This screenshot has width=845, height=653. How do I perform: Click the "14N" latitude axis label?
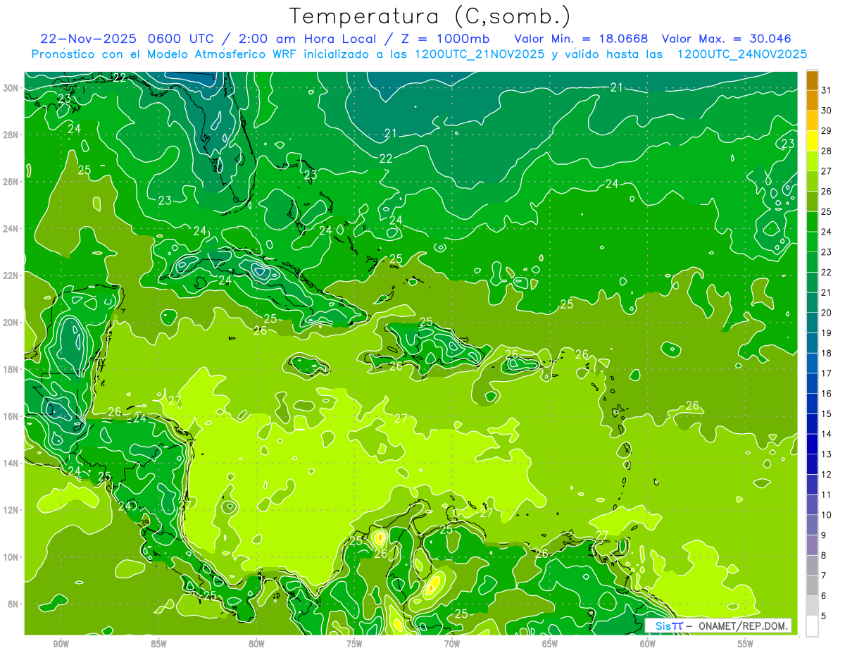point(11,463)
